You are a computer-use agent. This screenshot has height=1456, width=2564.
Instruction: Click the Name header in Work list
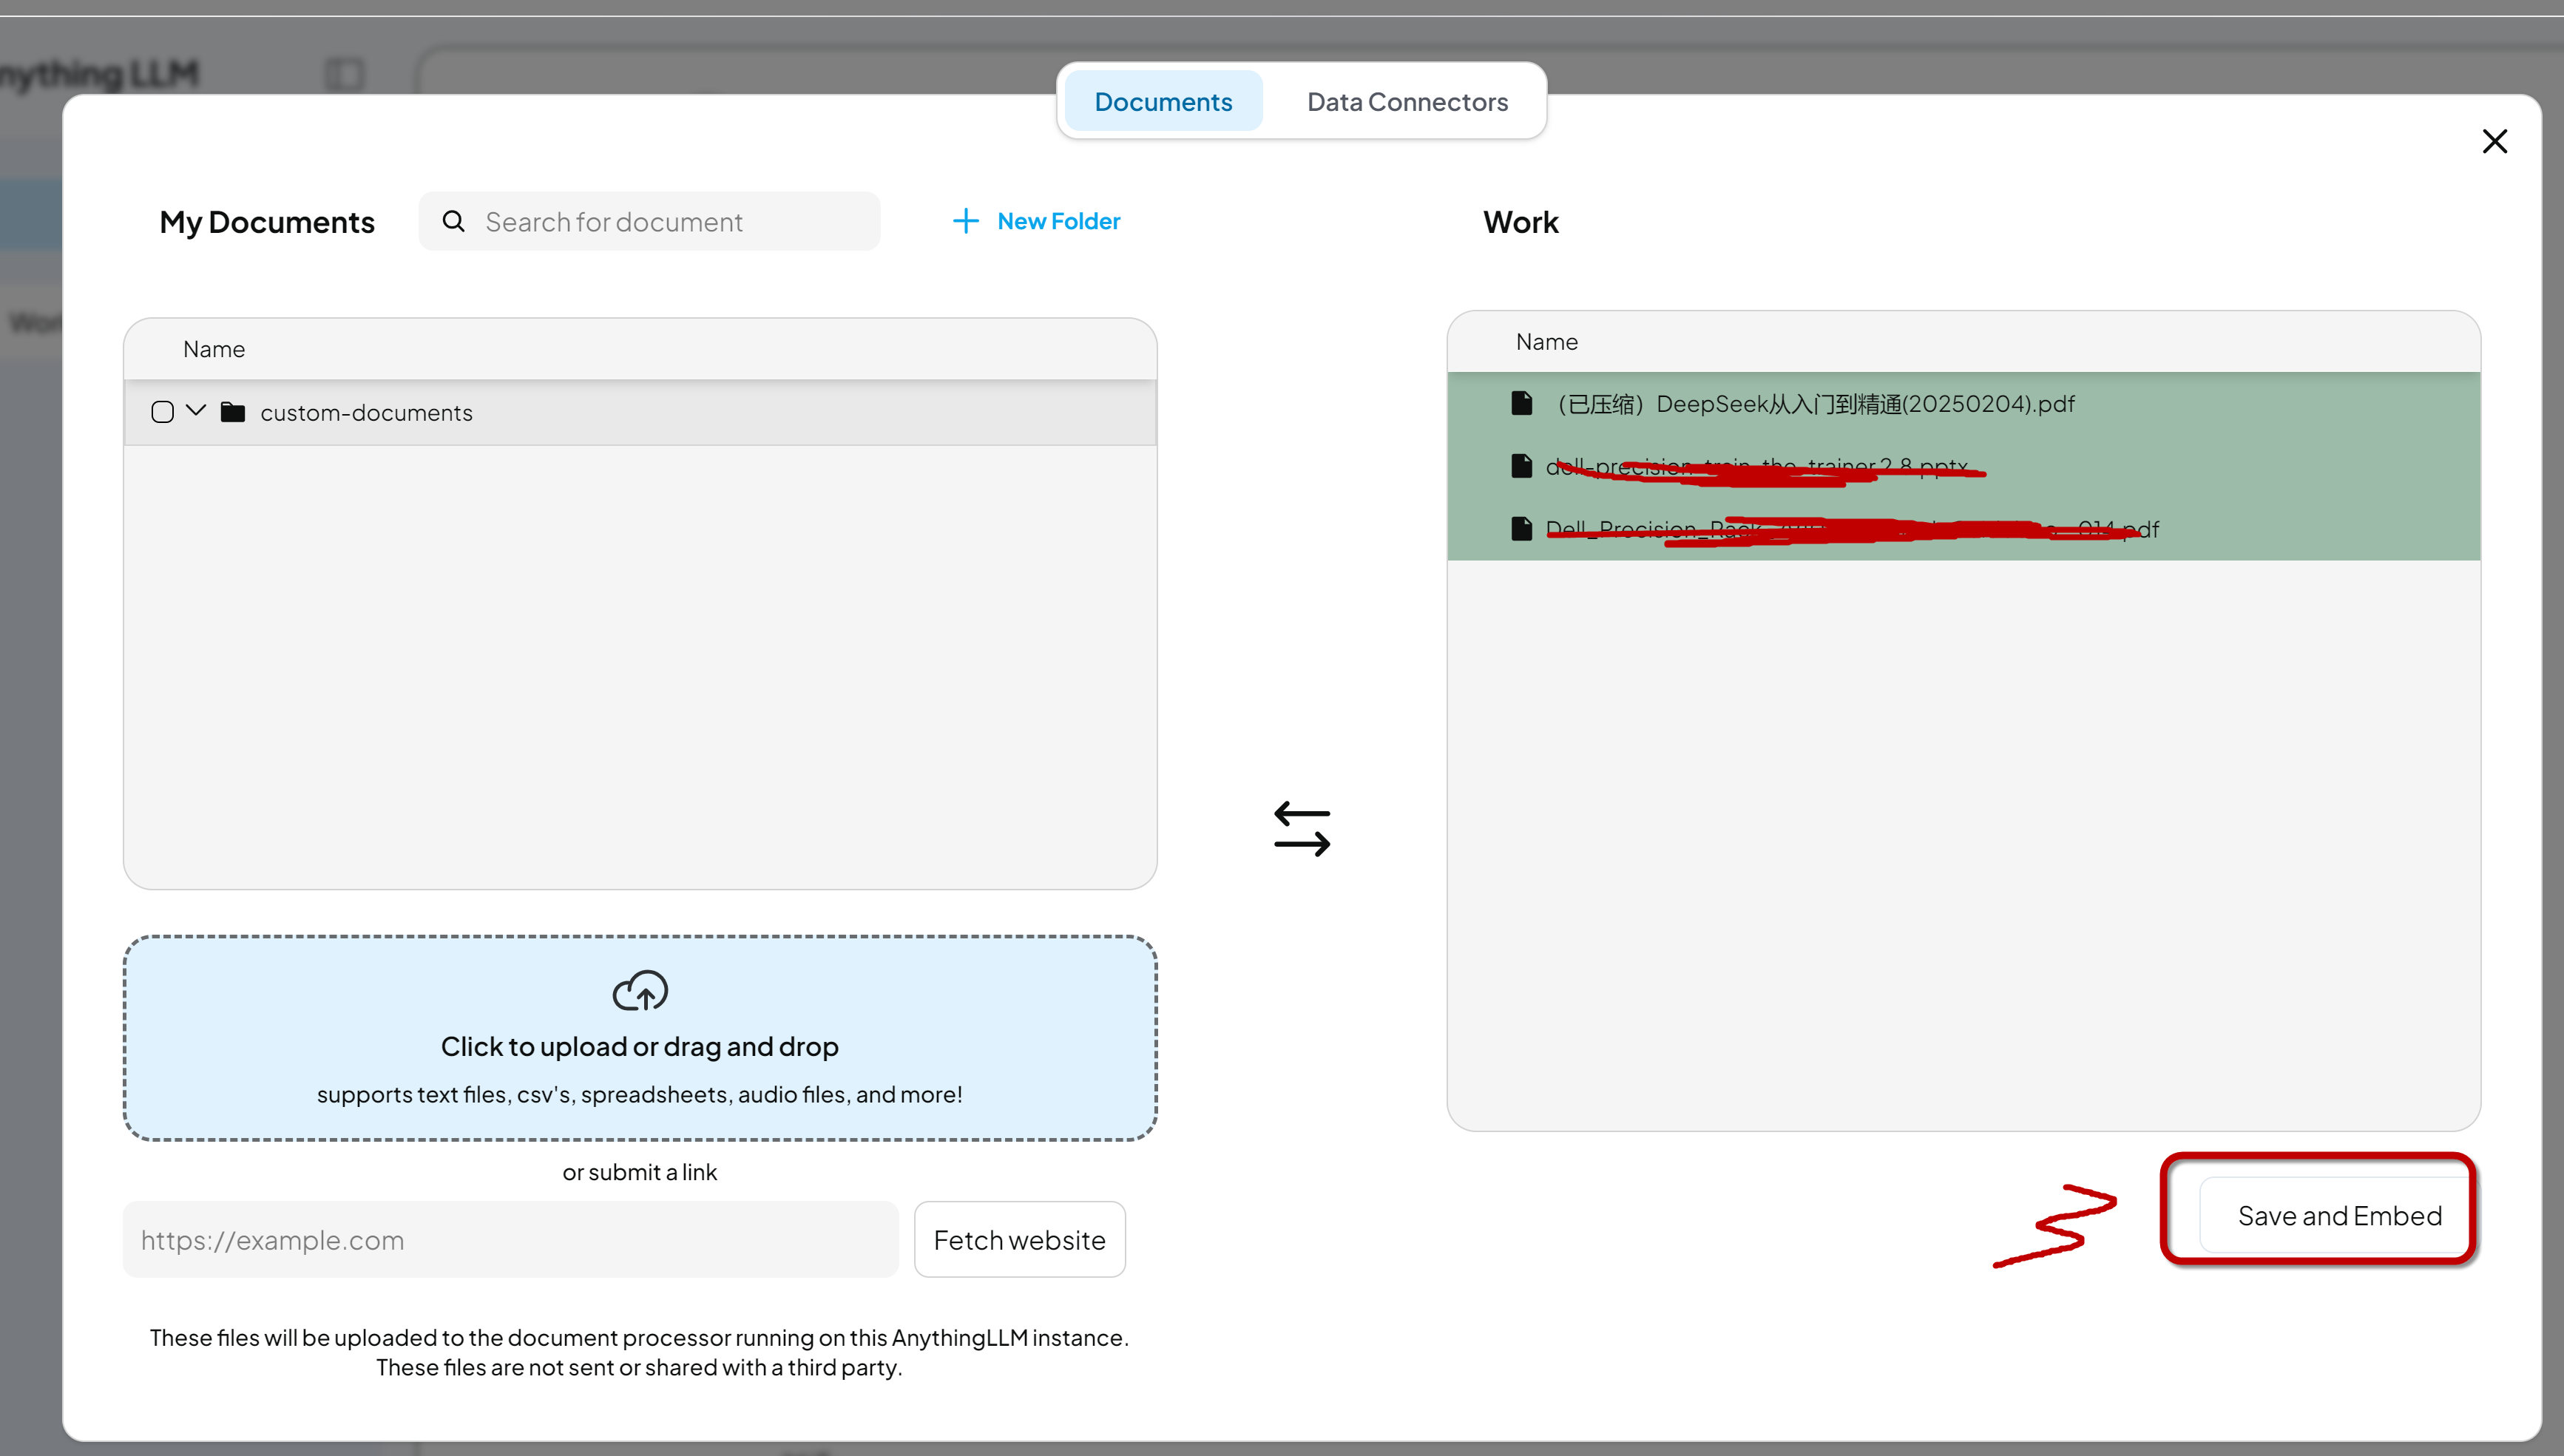(1546, 342)
